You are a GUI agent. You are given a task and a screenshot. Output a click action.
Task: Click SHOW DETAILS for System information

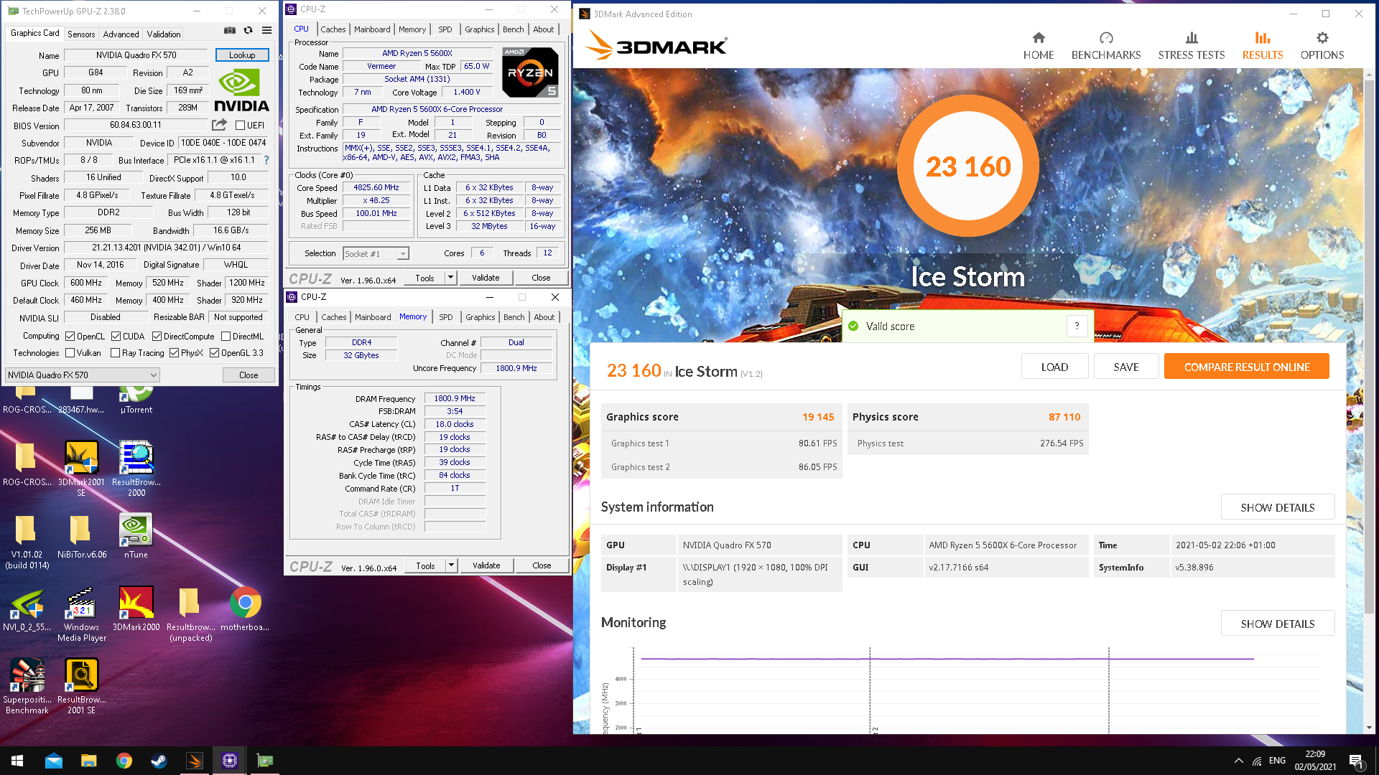[x=1277, y=507]
